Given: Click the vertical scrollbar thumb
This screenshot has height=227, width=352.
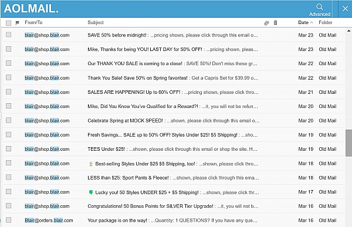Looking at the screenshot, I should tap(348, 143).
